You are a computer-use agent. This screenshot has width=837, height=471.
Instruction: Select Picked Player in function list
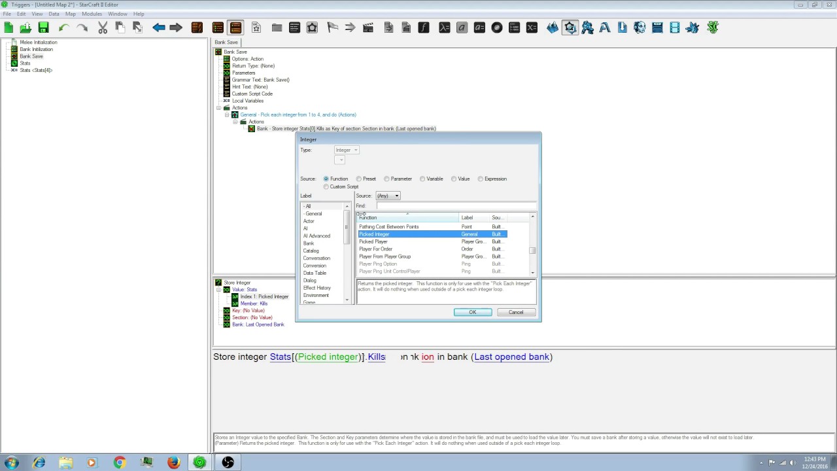(x=432, y=241)
